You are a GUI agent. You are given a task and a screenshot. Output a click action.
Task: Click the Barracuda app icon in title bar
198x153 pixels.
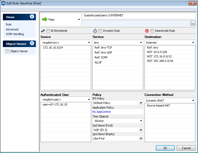(x=3, y=3)
